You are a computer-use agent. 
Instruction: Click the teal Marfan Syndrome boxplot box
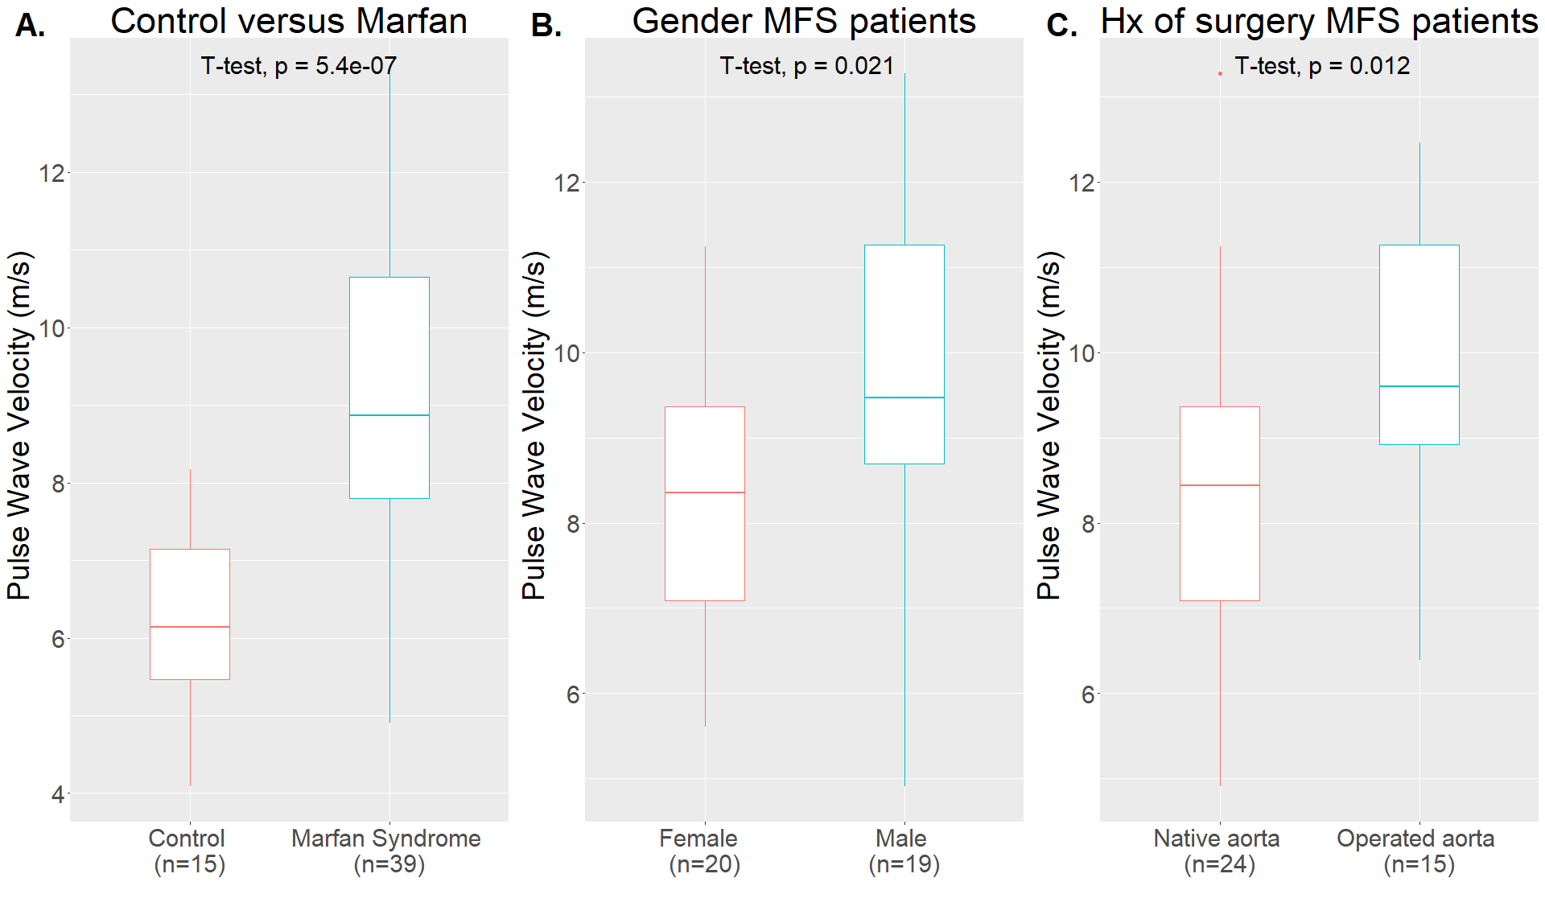[389, 387]
